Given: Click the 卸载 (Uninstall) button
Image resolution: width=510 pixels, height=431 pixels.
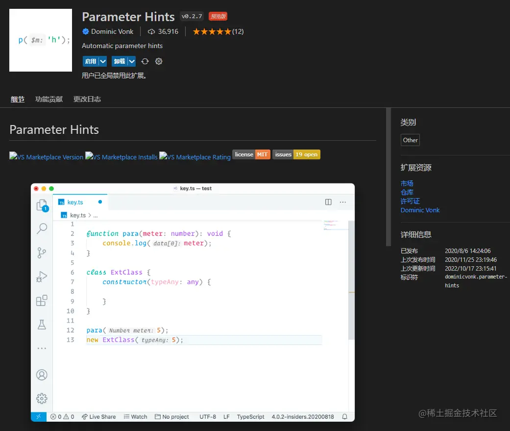Looking at the screenshot, I should pyautogui.click(x=120, y=61).
